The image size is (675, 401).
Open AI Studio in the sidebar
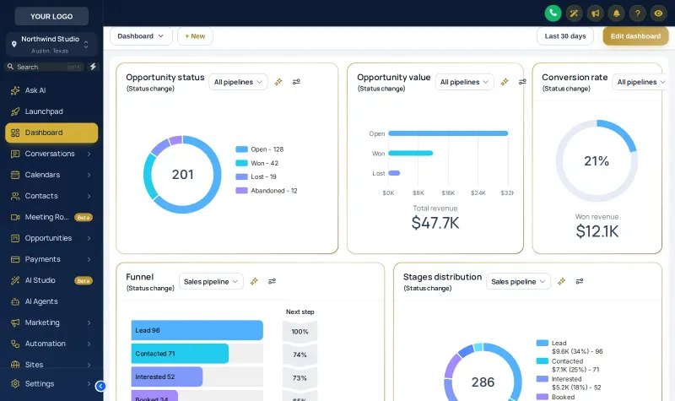(x=51, y=280)
